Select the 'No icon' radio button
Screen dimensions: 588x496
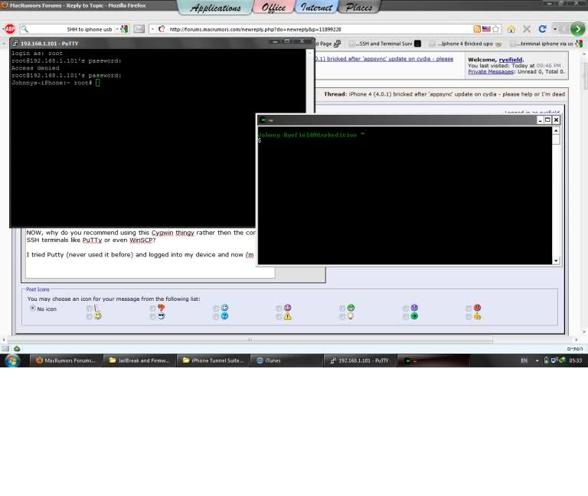(x=33, y=308)
